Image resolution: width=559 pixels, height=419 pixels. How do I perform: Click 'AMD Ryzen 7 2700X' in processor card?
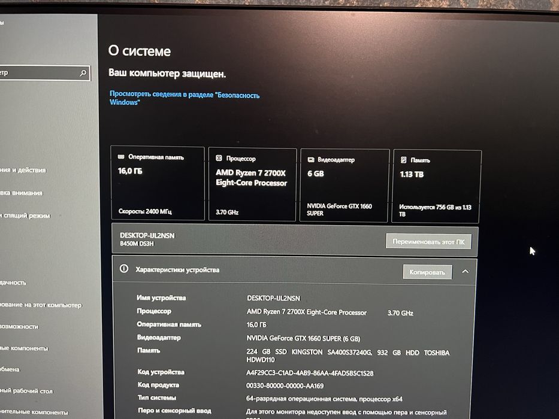tap(250, 173)
